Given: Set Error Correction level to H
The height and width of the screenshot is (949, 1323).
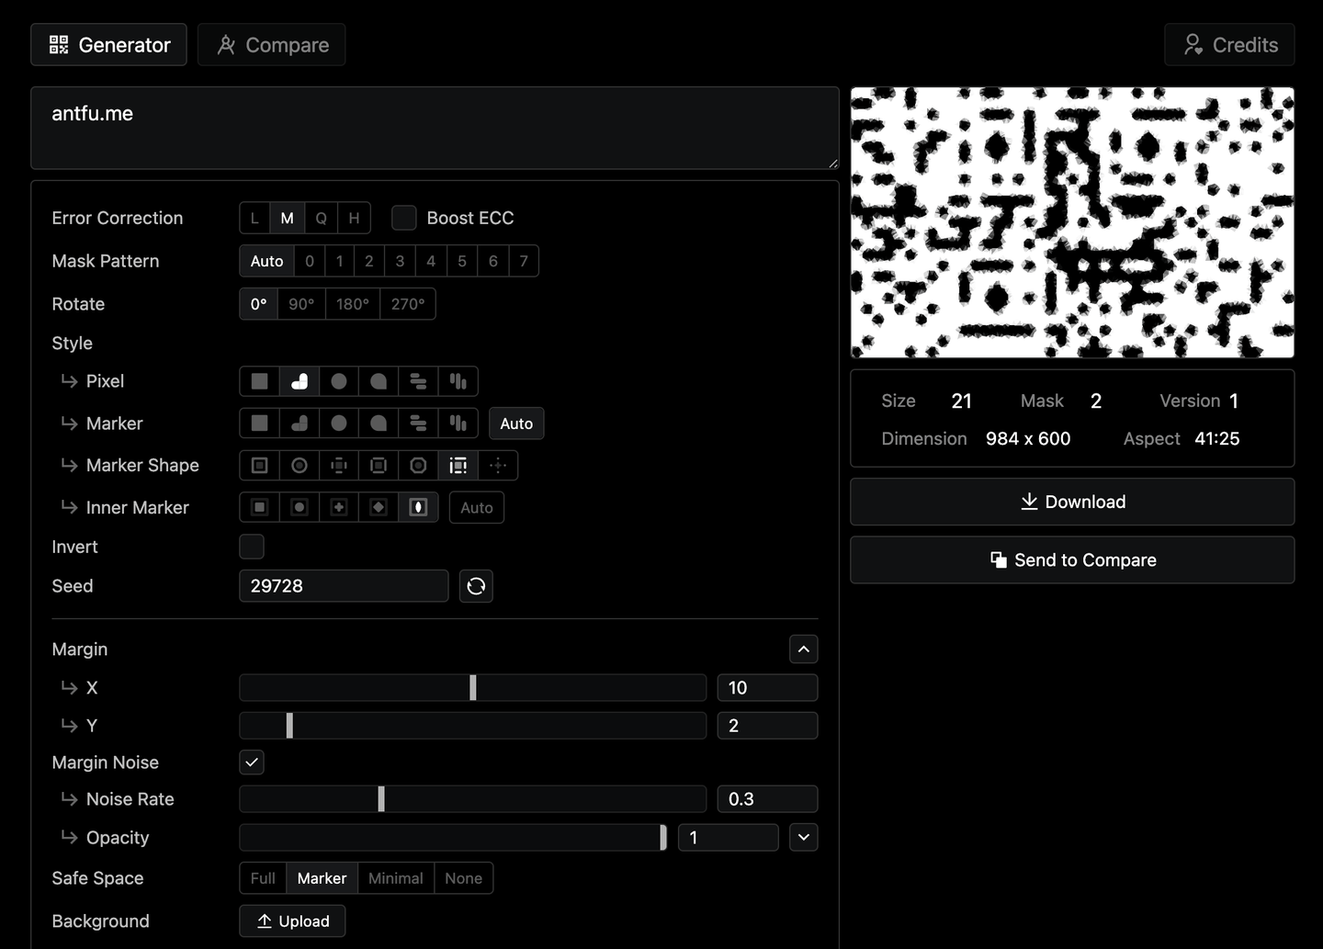Looking at the screenshot, I should tap(354, 218).
